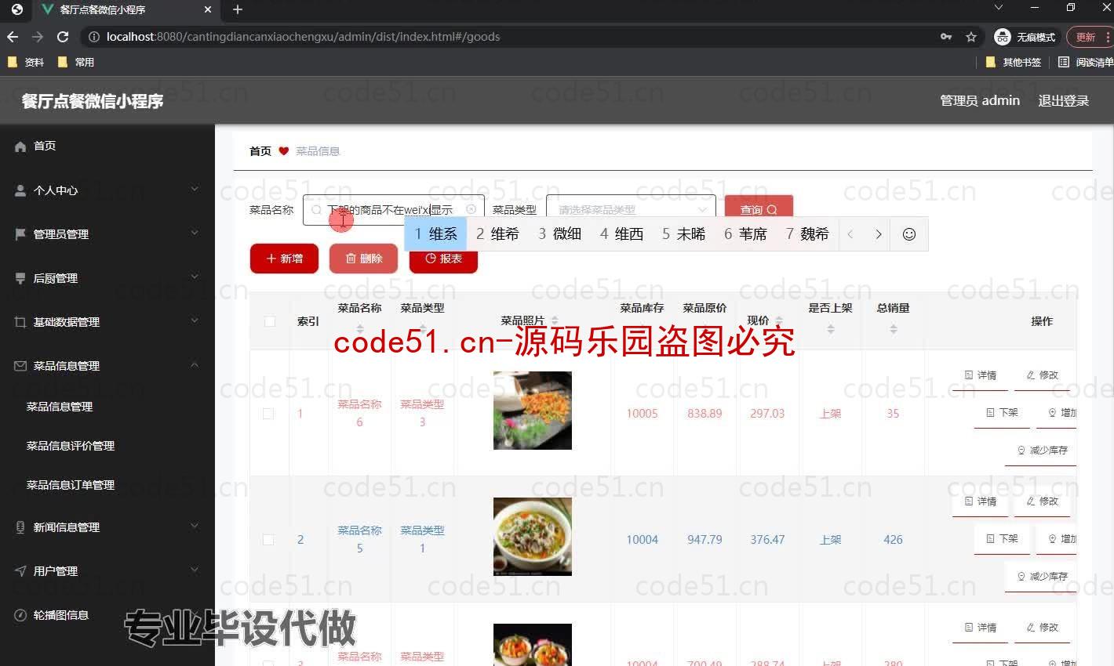The image size is (1114, 666).
Task: Open 菜品信息订单管理 submenu item
Action: point(71,485)
